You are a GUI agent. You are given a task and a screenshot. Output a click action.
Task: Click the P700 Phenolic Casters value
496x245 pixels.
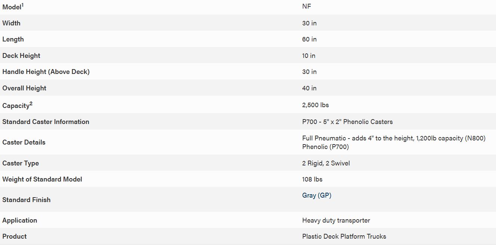point(347,122)
